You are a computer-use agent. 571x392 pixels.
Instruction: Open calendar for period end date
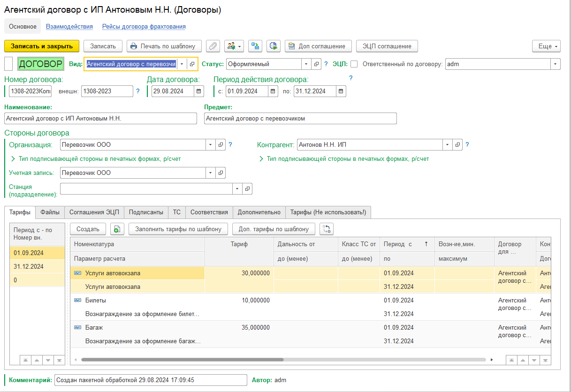341,91
